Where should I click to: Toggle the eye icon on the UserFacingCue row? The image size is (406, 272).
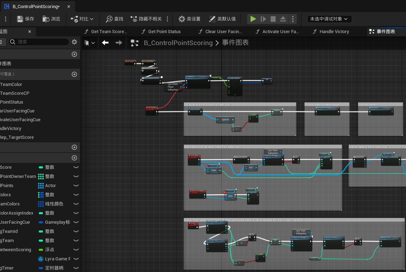[76, 222]
